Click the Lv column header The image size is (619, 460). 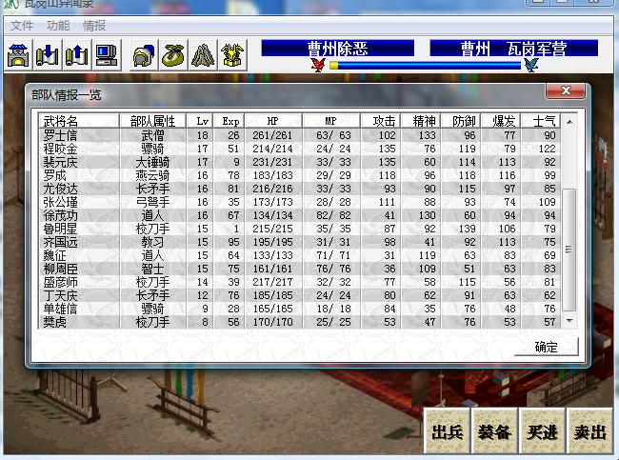point(200,121)
